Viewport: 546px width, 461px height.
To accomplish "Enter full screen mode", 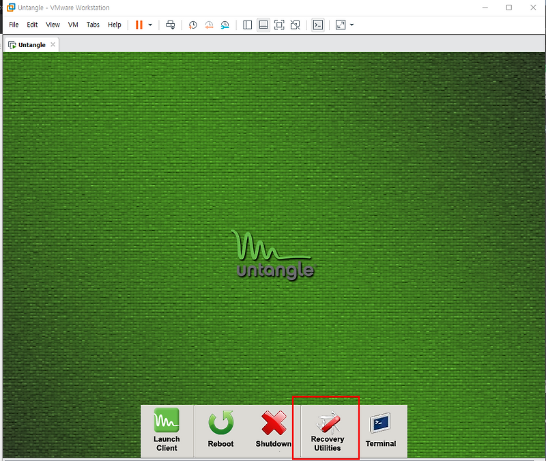I will pyautogui.click(x=278, y=25).
